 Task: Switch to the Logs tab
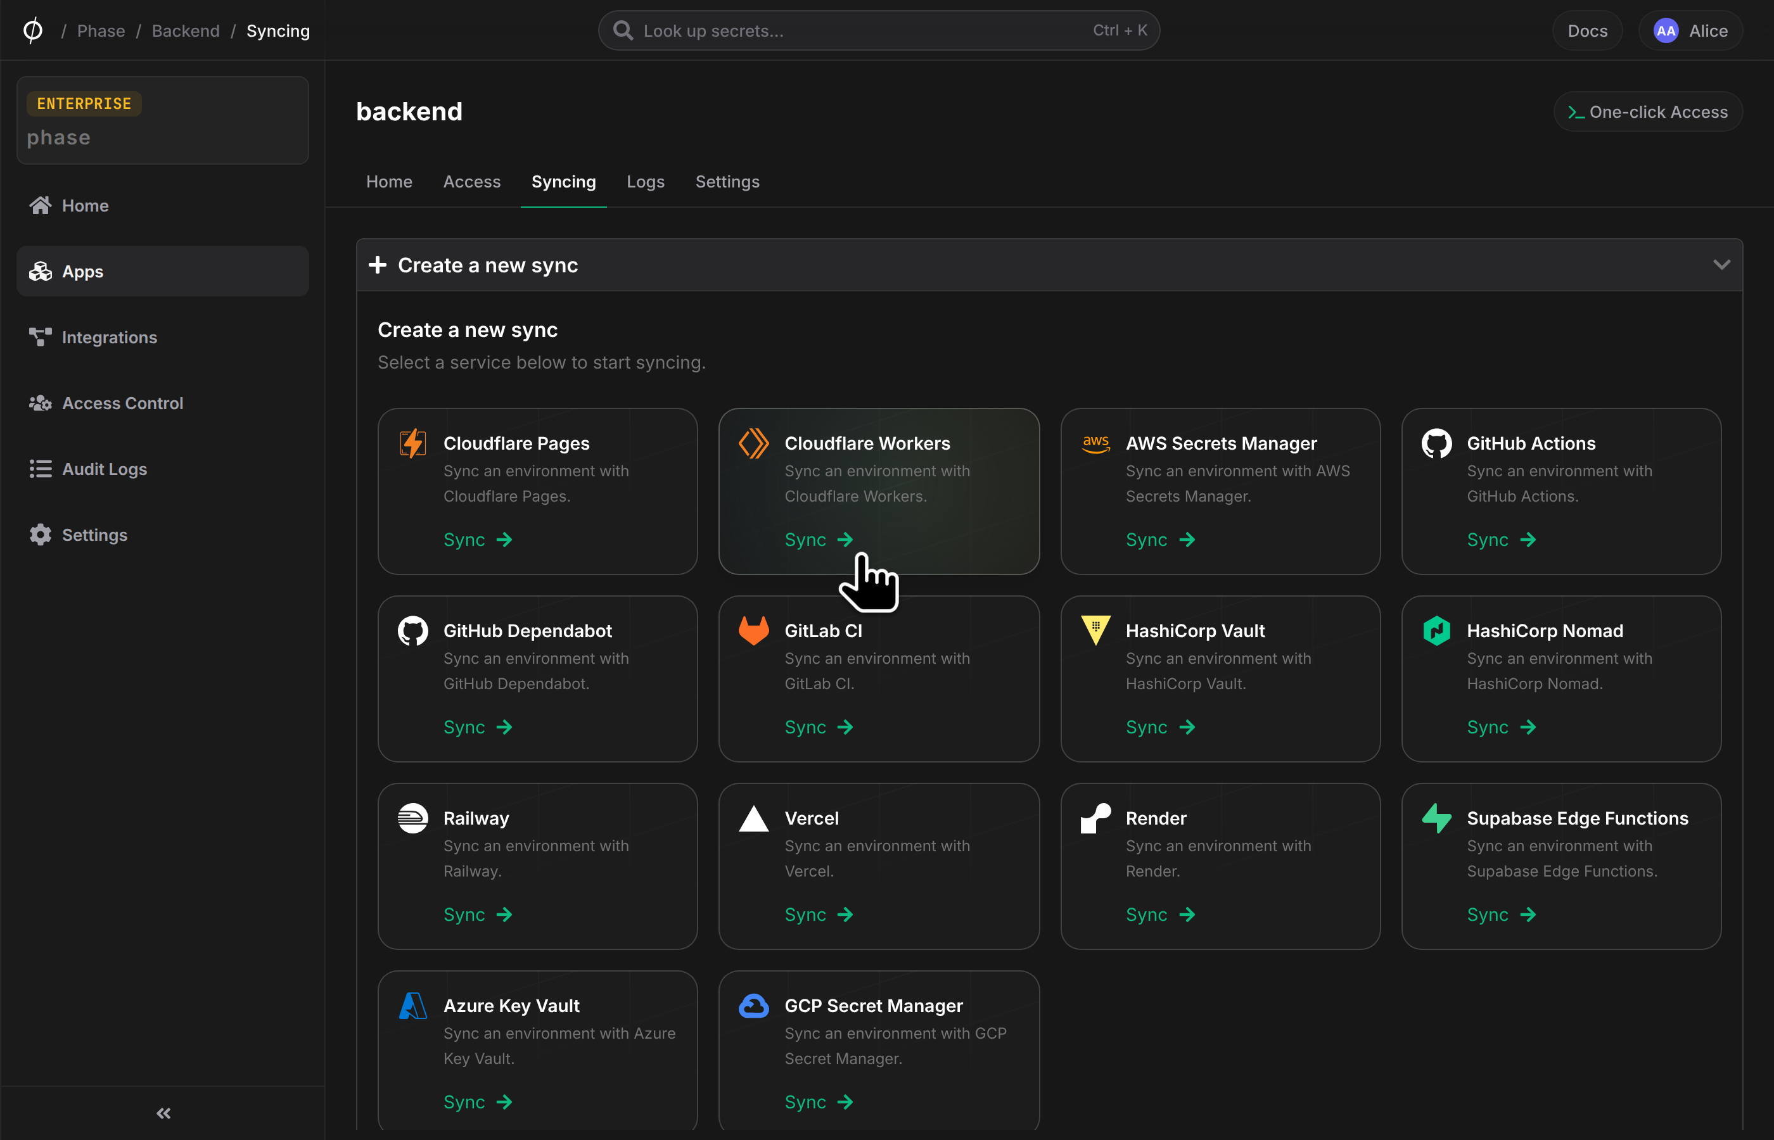(645, 181)
